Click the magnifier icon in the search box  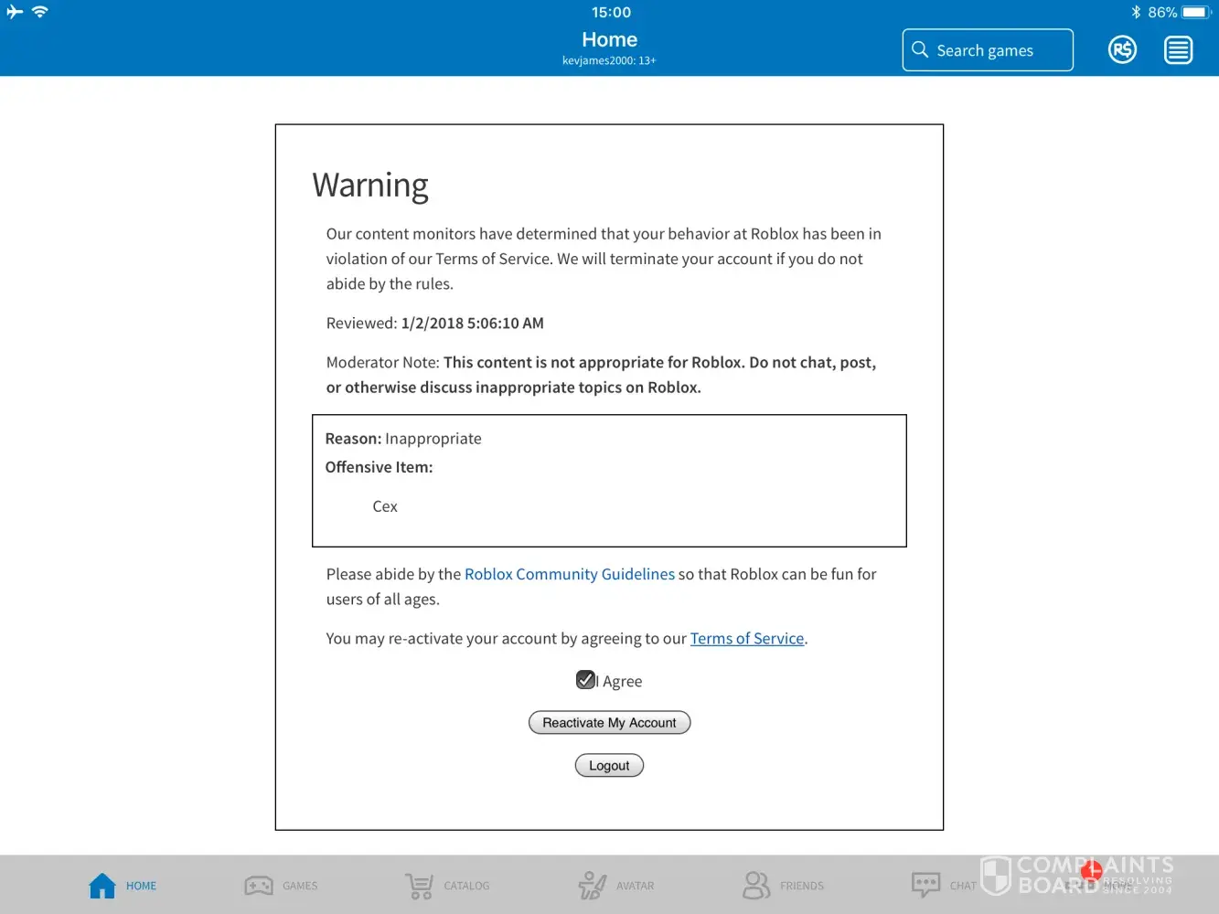920,49
